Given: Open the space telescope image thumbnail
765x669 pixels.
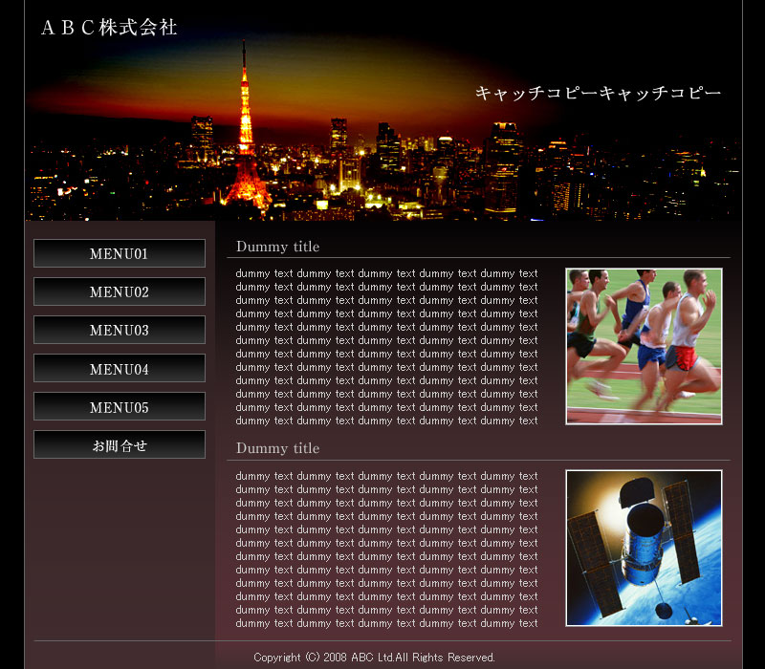Looking at the screenshot, I should 644,548.
